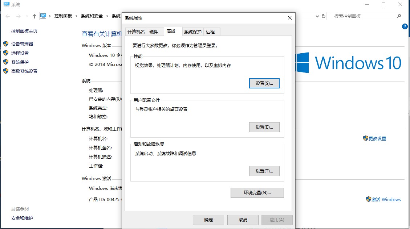Click the forward navigation arrow
410x229 pixels.
tap(18, 16)
